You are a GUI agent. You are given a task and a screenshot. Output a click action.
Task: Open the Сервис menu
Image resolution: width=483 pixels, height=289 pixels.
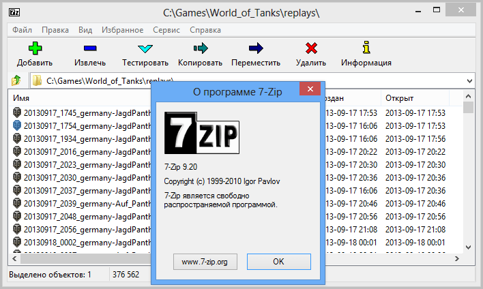pyautogui.click(x=166, y=30)
